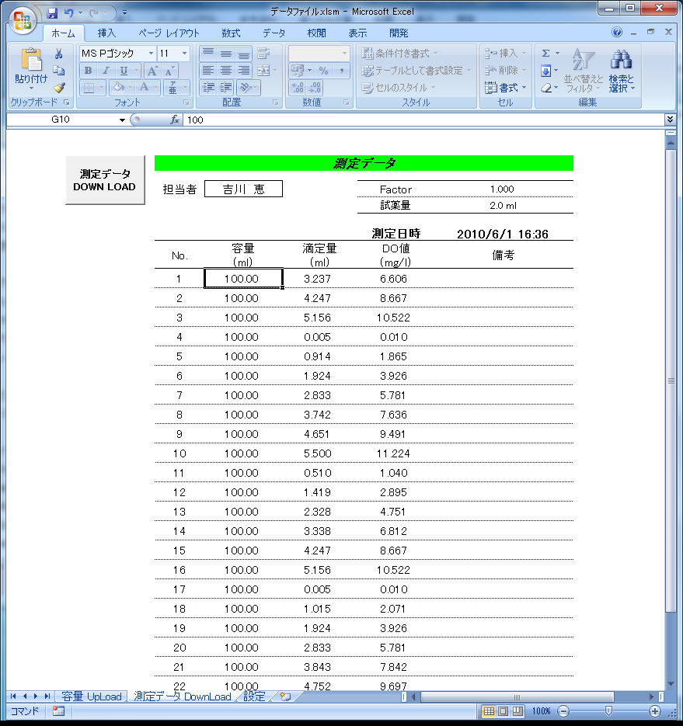Align text to the left
This screenshot has height=726, width=683.
point(208,71)
